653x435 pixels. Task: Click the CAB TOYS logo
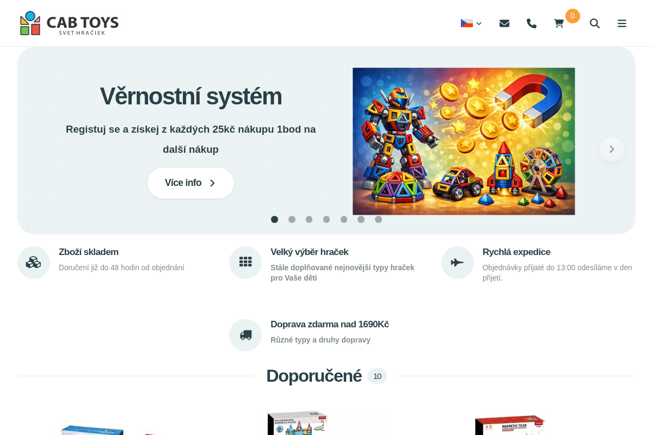69,23
